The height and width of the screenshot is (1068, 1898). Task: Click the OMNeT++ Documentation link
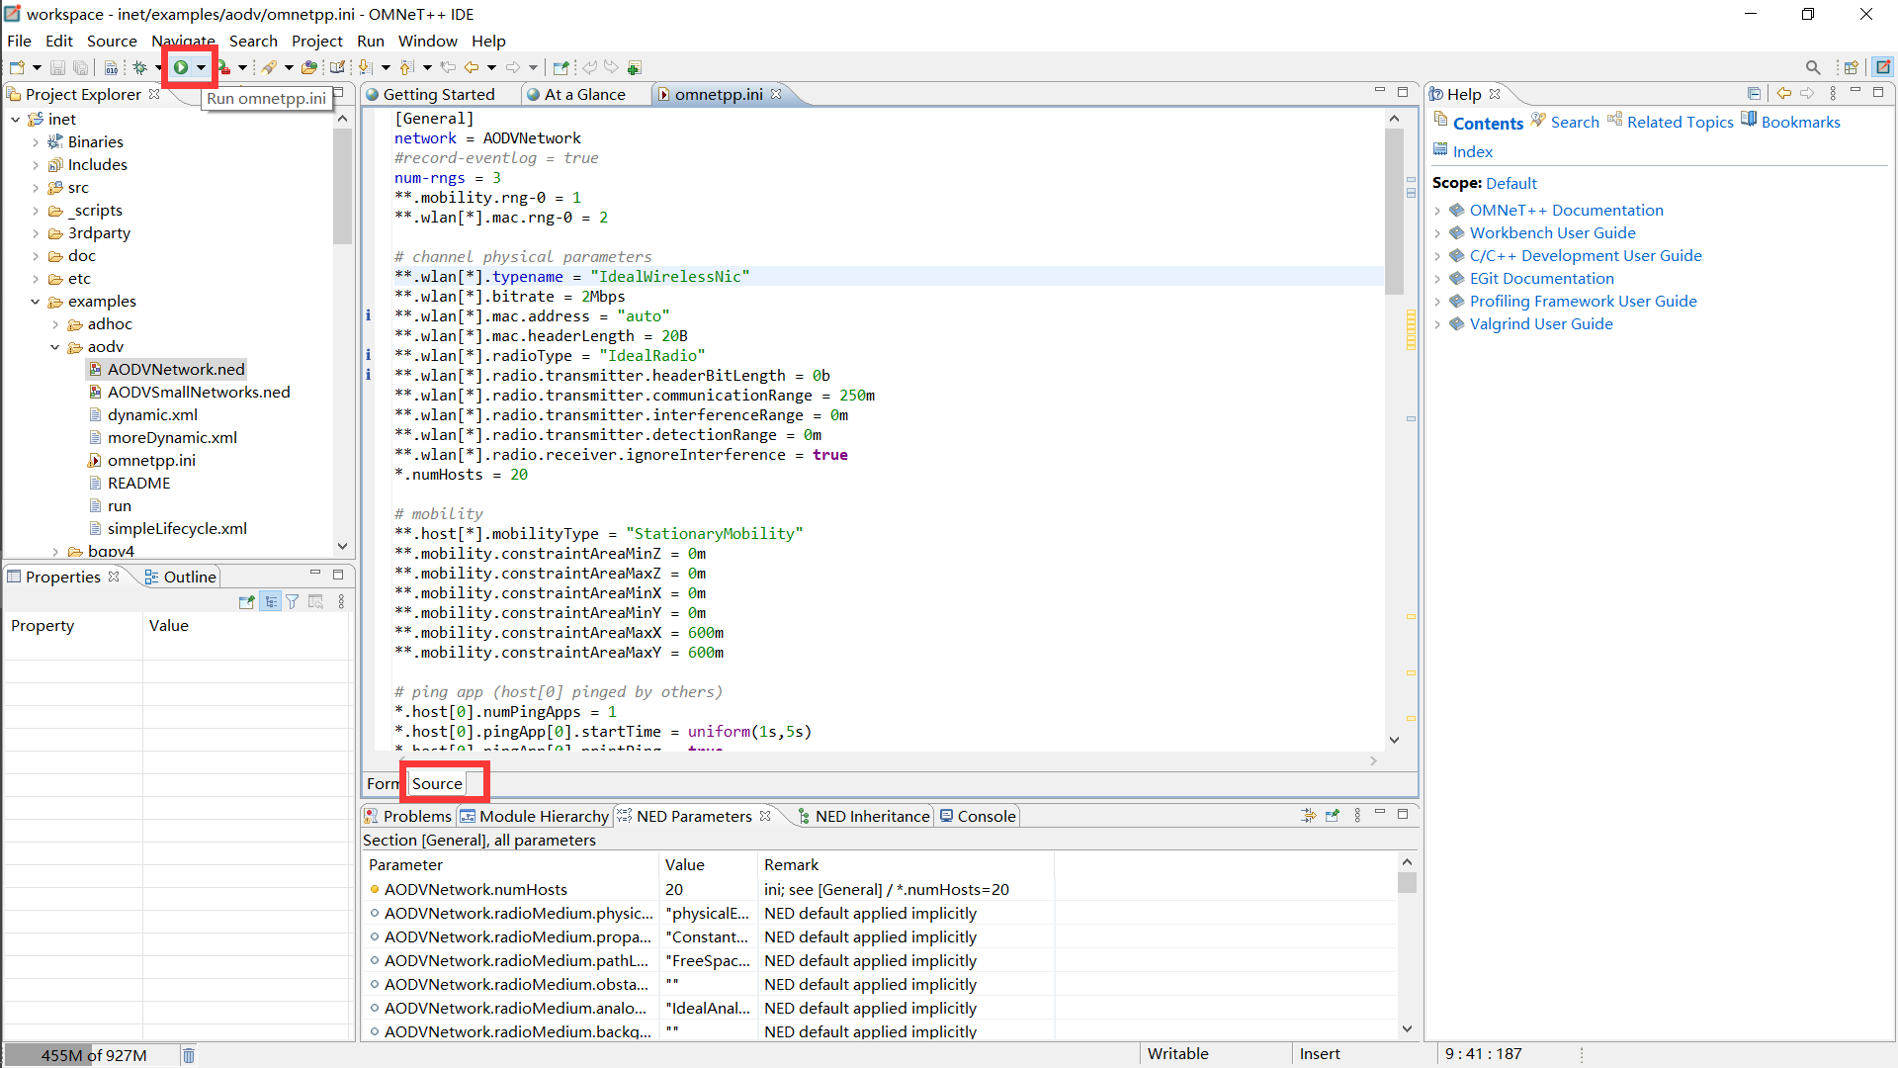point(1566,209)
